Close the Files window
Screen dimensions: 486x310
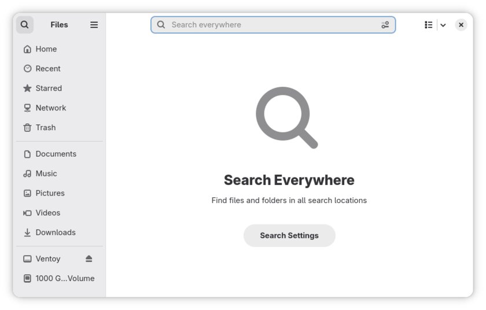461,25
